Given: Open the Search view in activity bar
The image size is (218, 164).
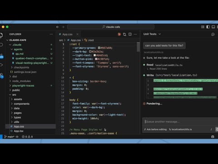Looking at the screenshot, I should [1, 45].
